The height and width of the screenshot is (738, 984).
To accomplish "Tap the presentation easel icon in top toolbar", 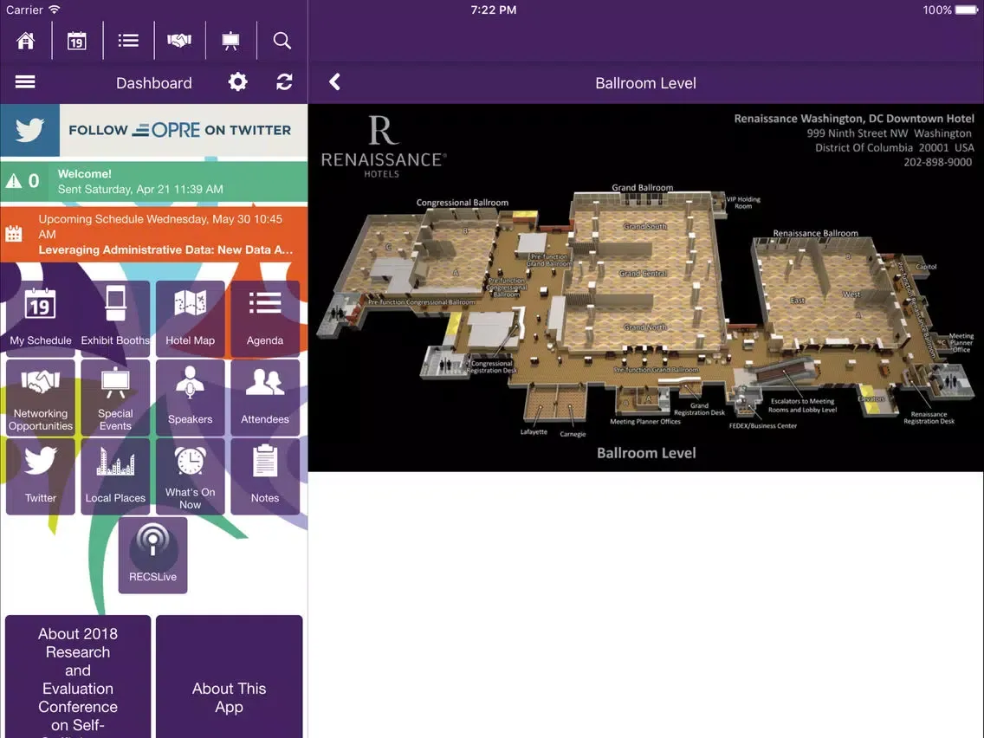I will click(x=231, y=41).
